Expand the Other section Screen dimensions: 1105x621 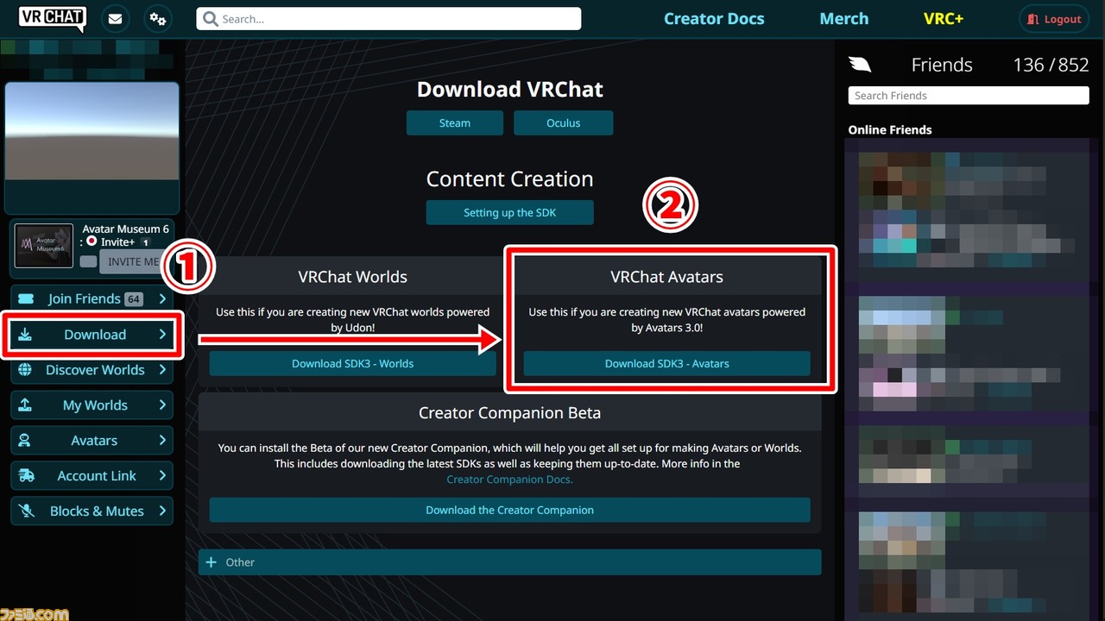click(509, 562)
